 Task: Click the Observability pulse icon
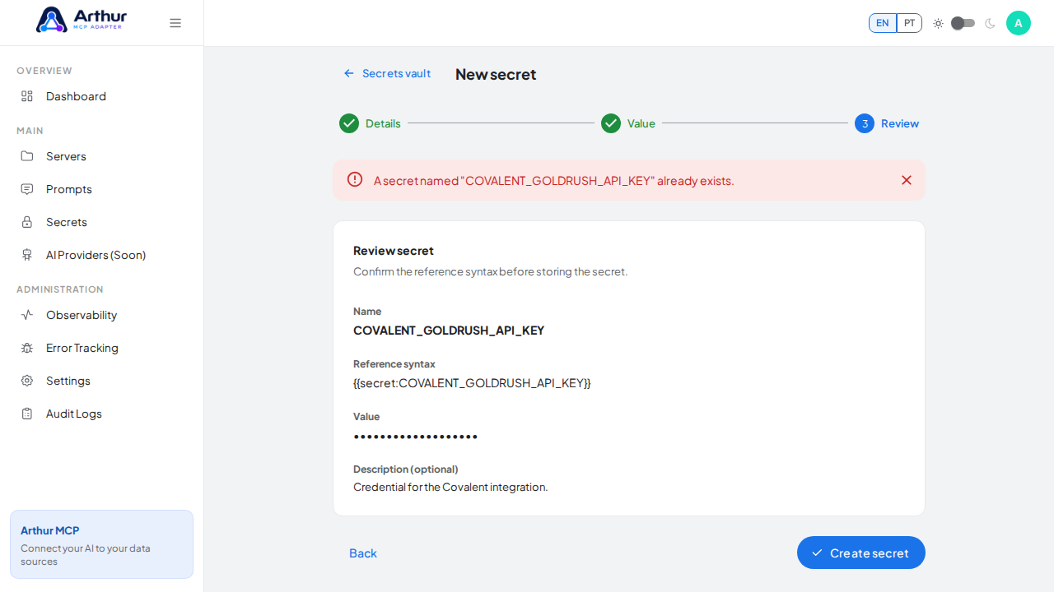tap(27, 315)
